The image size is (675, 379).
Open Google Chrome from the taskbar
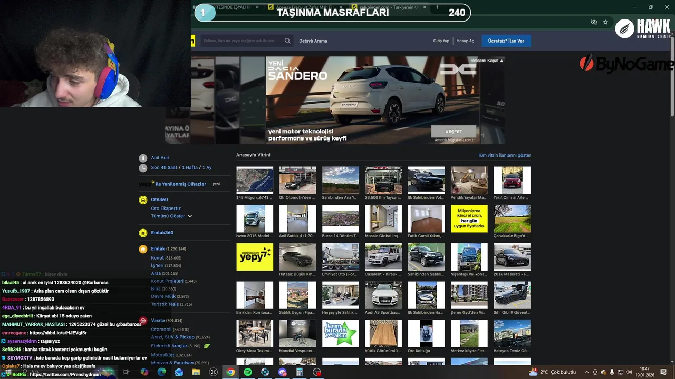(x=230, y=372)
